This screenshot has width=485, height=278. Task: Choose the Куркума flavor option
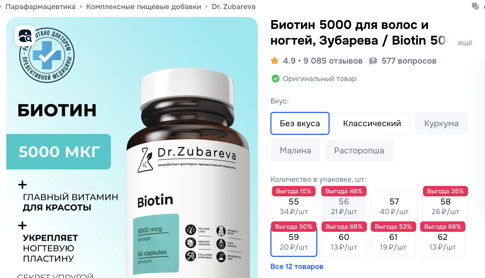[x=441, y=123]
